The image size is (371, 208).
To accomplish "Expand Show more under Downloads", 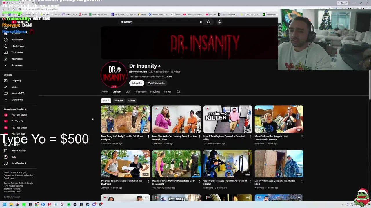I will click(x=17, y=65).
